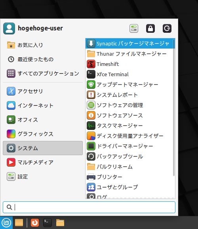Image resolution: width=198 pixels, height=229 pixels.
Task: Click the logout icon in header
Action: pyautogui.click(x=167, y=28)
